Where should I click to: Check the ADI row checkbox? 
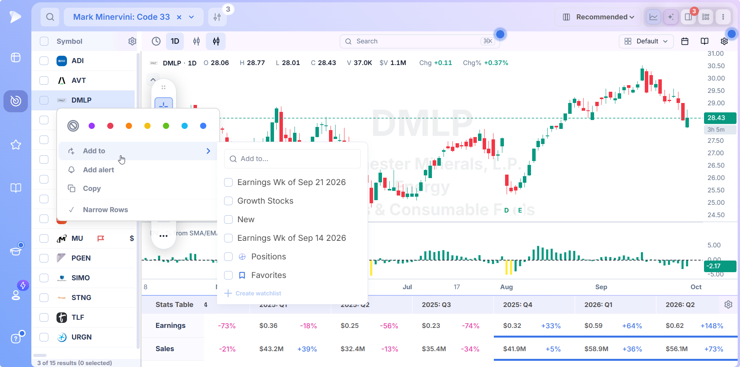point(44,61)
